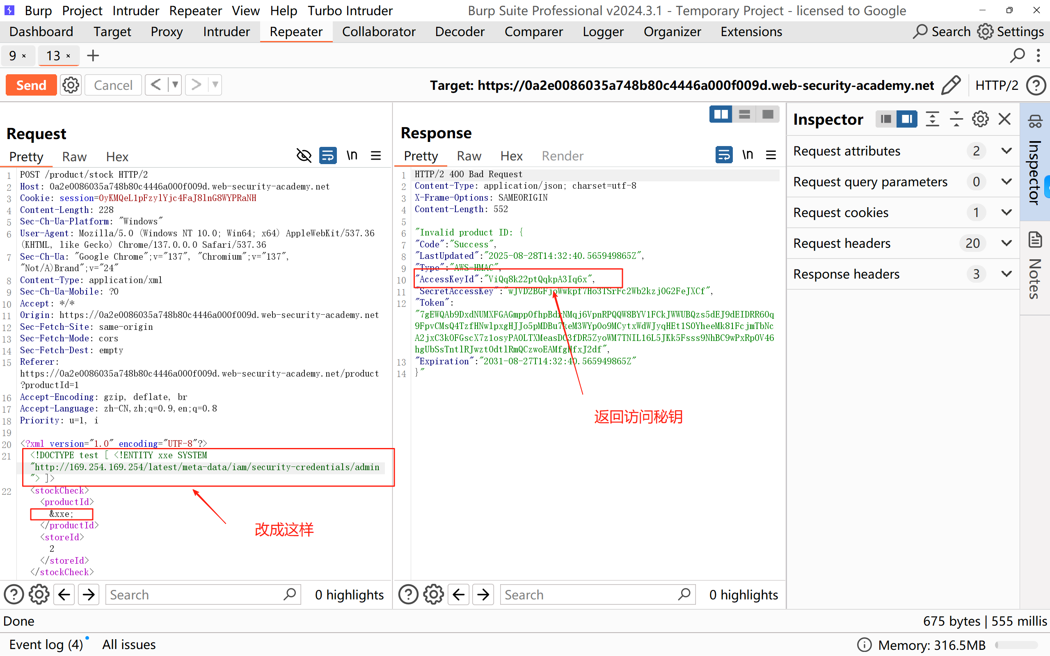Toggle request non-printable characters (\n) display
This screenshot has width=1050, height=656.
[352, 155]
